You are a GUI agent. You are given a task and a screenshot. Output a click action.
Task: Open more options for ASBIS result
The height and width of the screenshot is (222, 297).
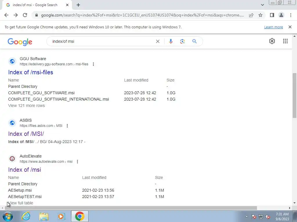(67, 126)
